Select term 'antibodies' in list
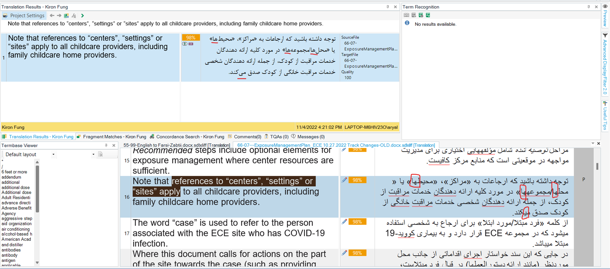This screenshot has height=269, width=610. coord(11,250)
